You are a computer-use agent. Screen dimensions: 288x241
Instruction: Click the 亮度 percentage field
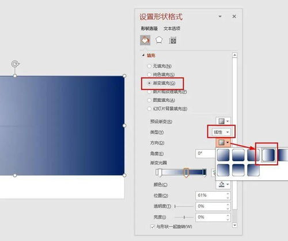coord(213,217)
